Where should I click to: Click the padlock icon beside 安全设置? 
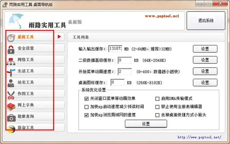[x=11, y=50]
